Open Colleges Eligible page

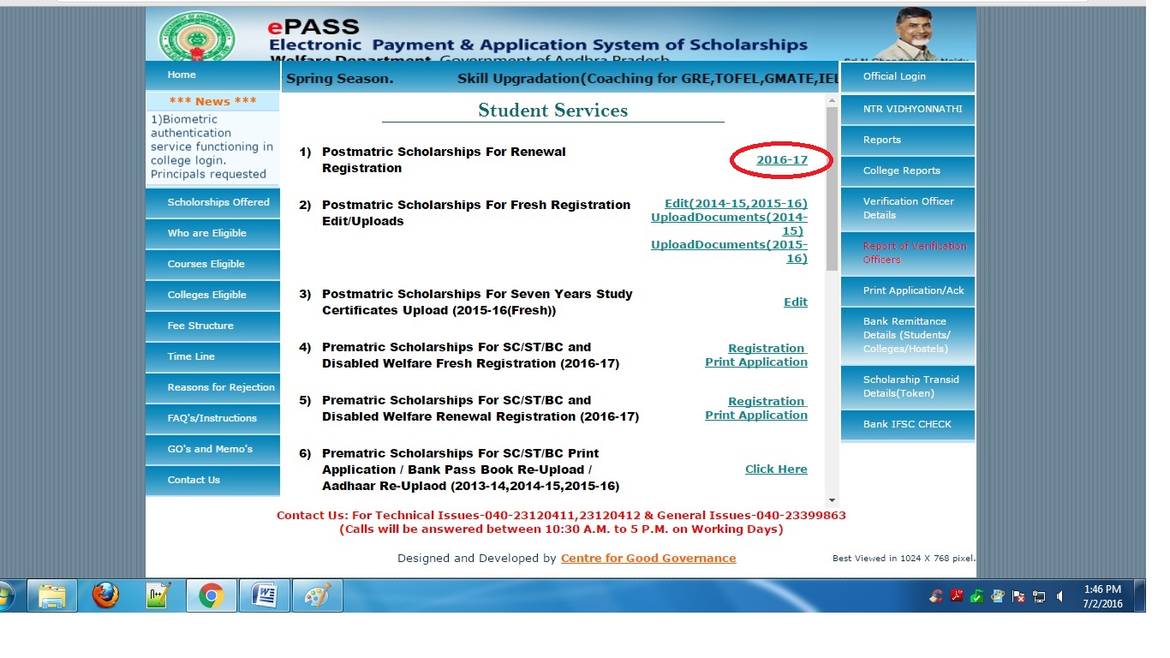(212, 296)
